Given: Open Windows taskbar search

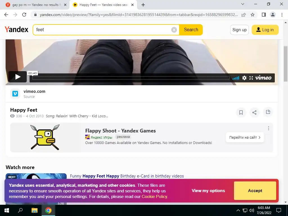Looking at the screenshot, I should click(x=20, y=210).
